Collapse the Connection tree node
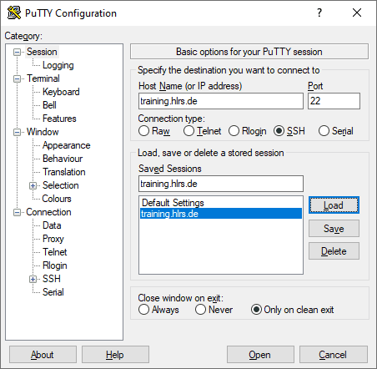Image resolution: width=377 pixels, height=369 pixels. [x=18, y=212]
